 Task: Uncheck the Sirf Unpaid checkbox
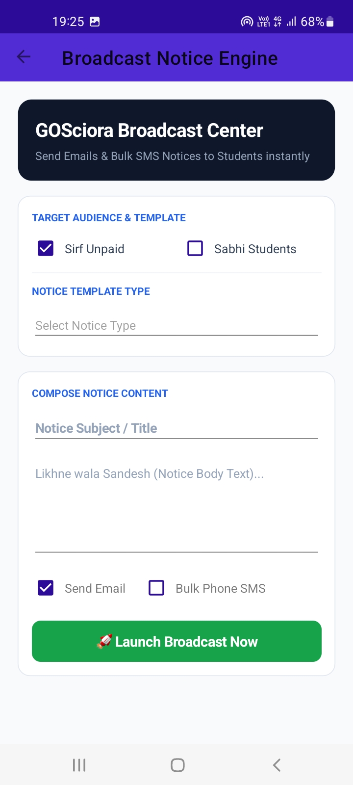tap(46, 249)
